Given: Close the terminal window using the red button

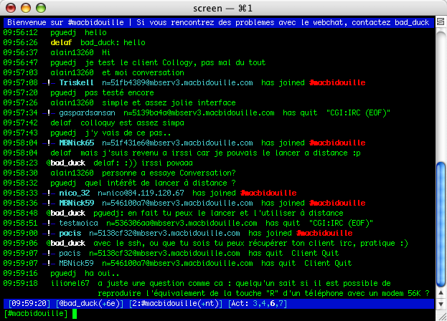Looking at the screenshot, I should pos(11,8).
